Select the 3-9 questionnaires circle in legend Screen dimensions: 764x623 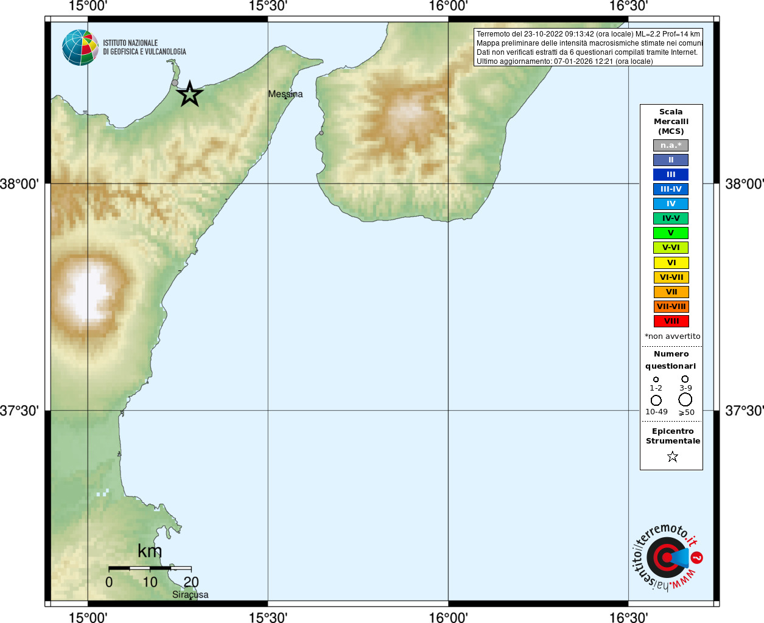coord(685,379)
